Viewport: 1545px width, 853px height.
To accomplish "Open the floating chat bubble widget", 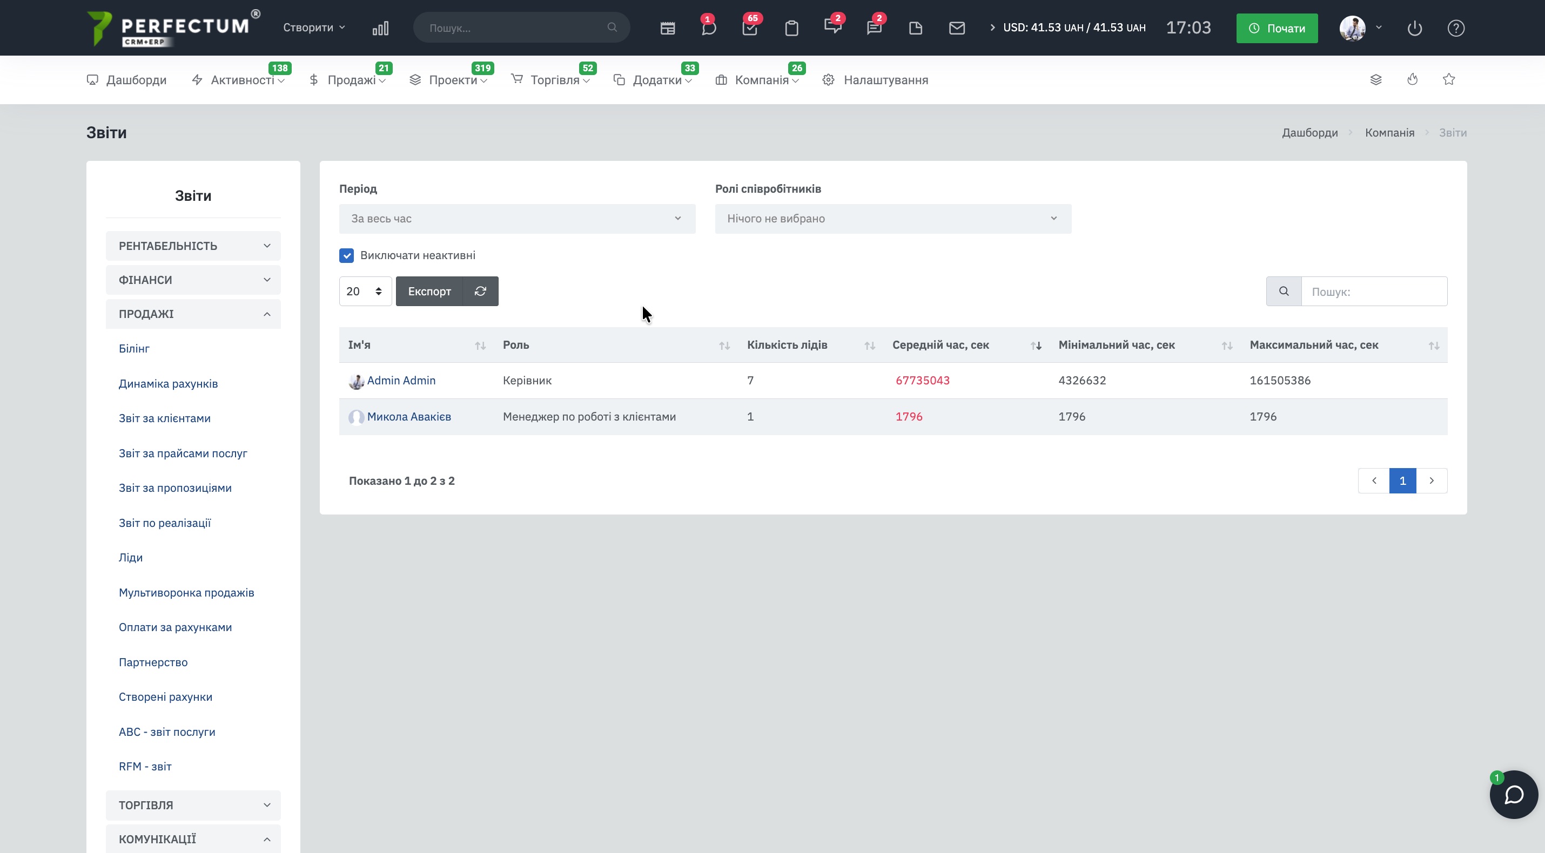I will pos(1513,794).
